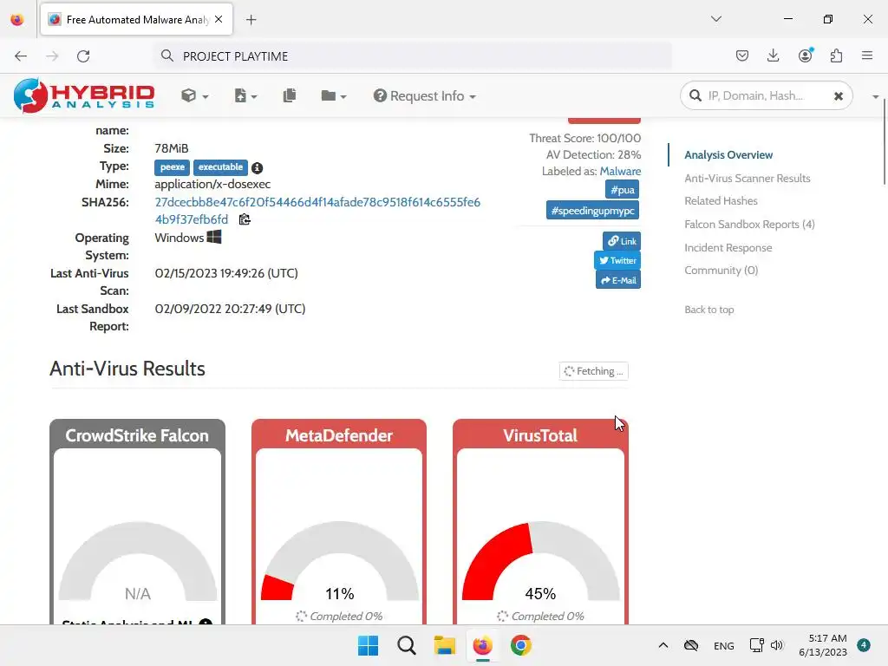Open the sandbox cube dropdown menu
The width and height of the screenshot is (888, 666).
click(194, 95)
